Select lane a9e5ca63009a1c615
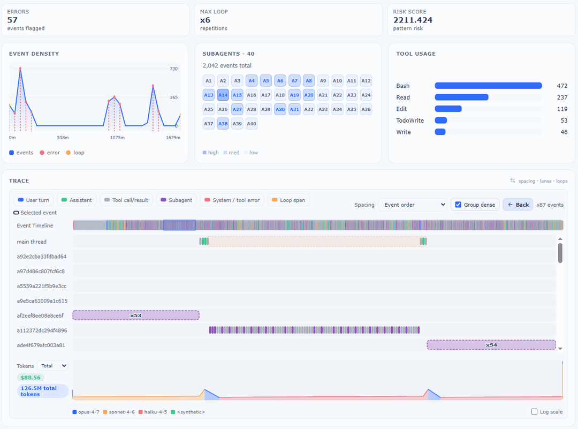Viewport: 578px width, 429px height. tap(42, 300)
